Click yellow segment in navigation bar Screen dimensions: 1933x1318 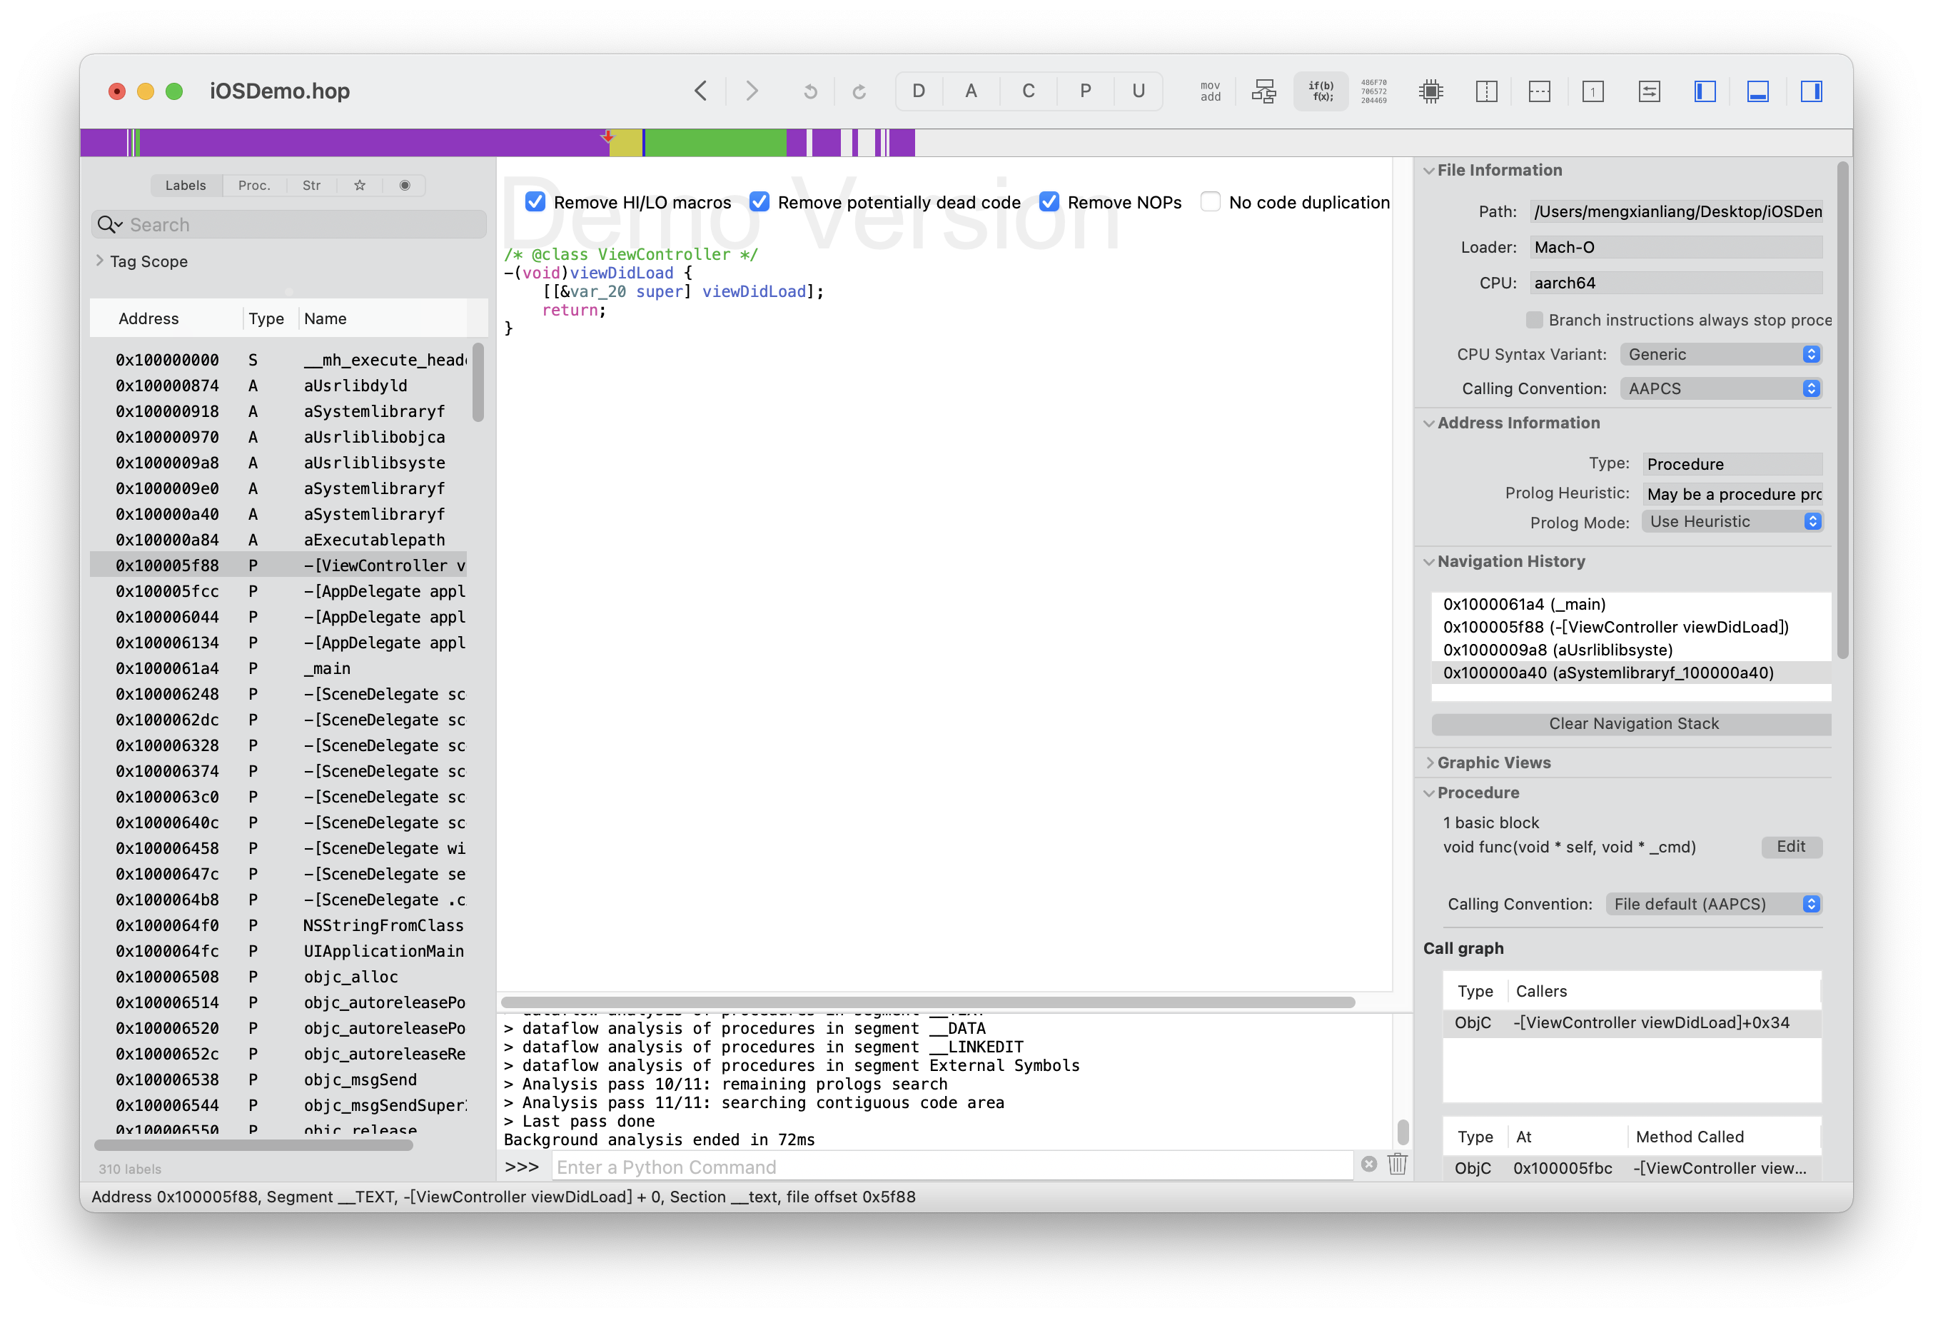coord(625,143)
